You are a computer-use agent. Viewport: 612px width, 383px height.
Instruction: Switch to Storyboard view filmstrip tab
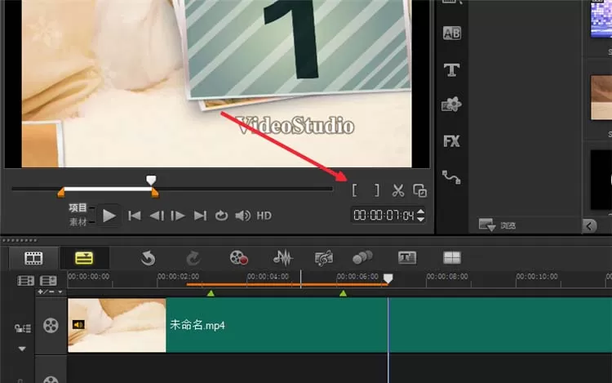tap(33, 258)
